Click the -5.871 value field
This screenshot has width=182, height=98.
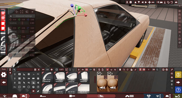pyautogui.click(x=61, y=70)
